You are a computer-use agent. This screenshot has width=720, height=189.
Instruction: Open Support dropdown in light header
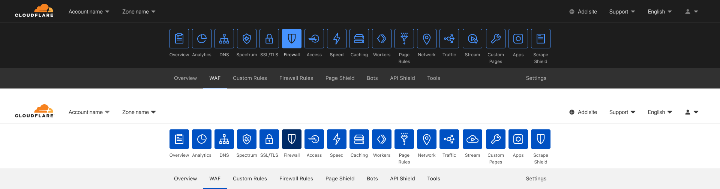(x=622, y=112)
